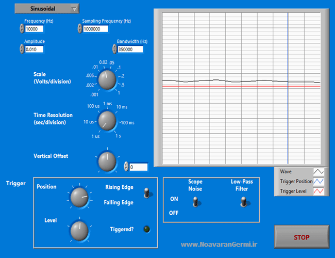Click the .01 mark on Scale knob
Image resolution: width=335 pixels, height=258 pixels.
(x=95, y=67)
